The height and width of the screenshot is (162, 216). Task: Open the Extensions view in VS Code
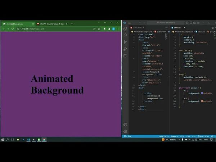click(x=125, y=56)
